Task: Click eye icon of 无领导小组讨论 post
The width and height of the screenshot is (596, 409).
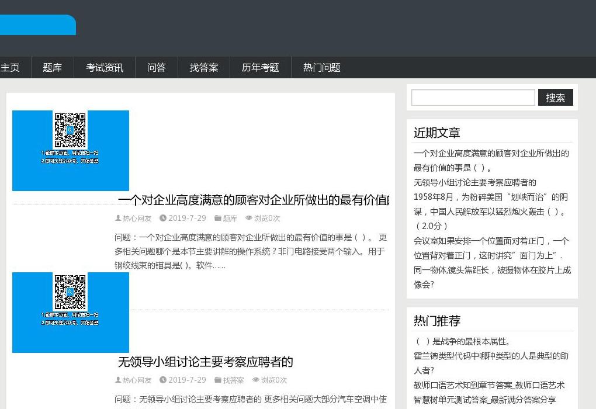Action: point(256,380)
